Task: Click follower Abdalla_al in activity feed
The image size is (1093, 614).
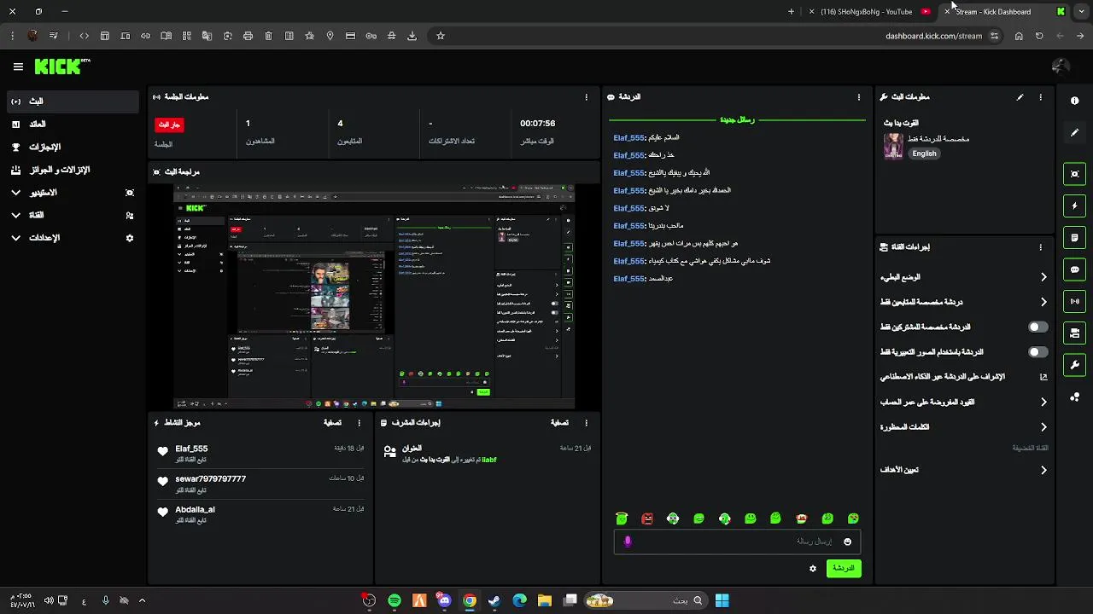Action: click(195, 510)
